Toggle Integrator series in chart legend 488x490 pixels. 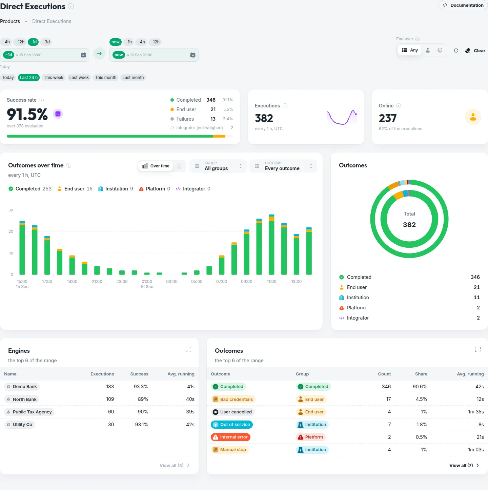pos(193,189)
